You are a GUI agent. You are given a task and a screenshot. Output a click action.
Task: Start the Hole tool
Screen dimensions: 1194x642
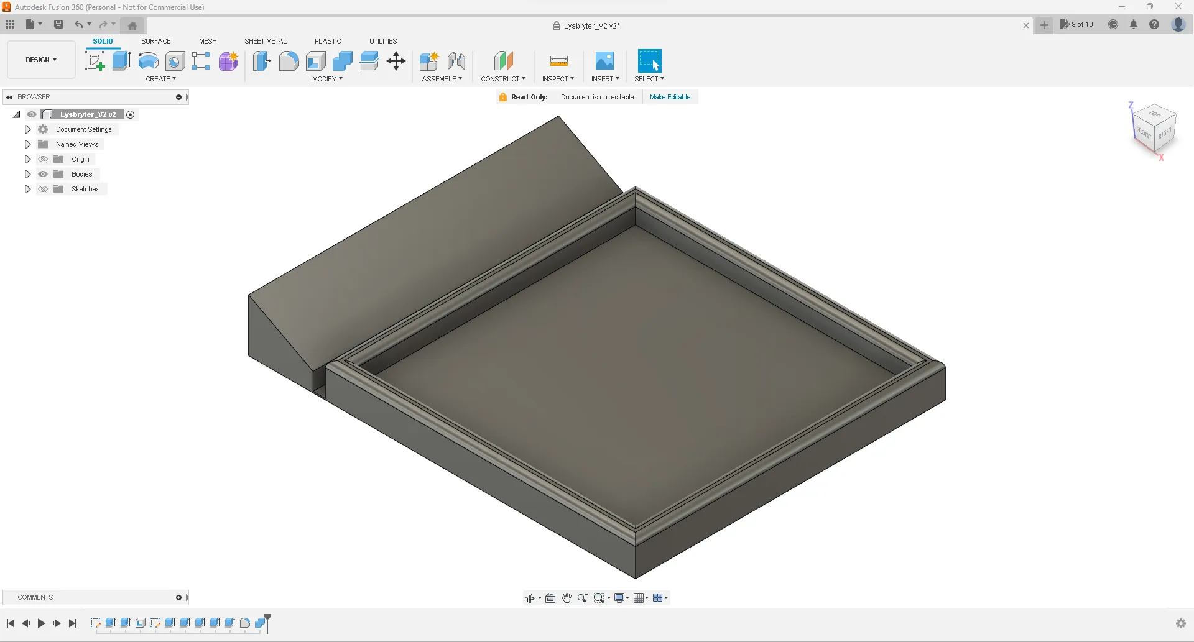175,61
